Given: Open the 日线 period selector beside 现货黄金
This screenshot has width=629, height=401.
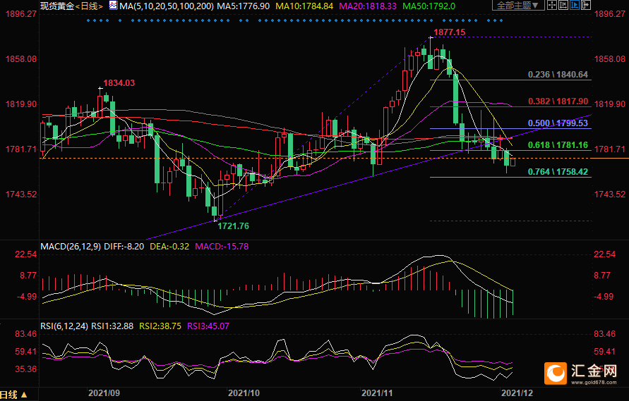Looking at the screenshot, I should coord(90,6).
